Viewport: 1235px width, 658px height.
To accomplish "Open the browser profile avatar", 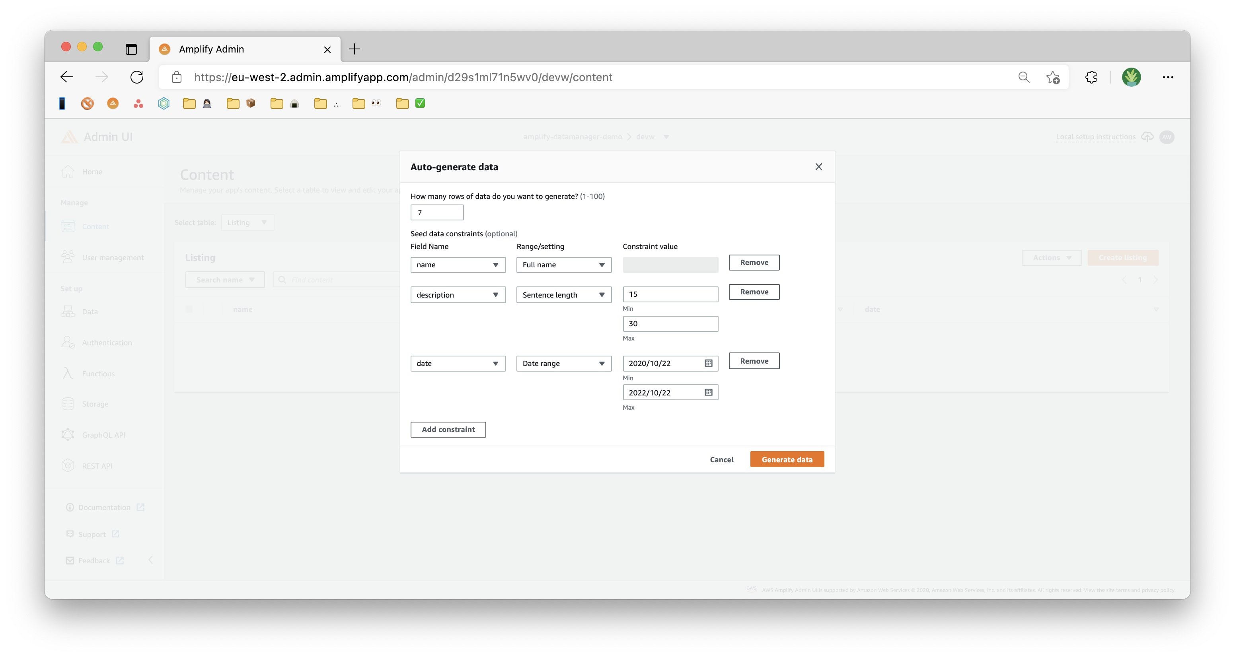I will [1131, 77].
